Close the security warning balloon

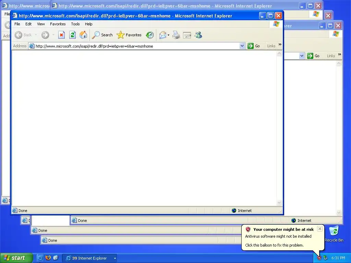320,229
